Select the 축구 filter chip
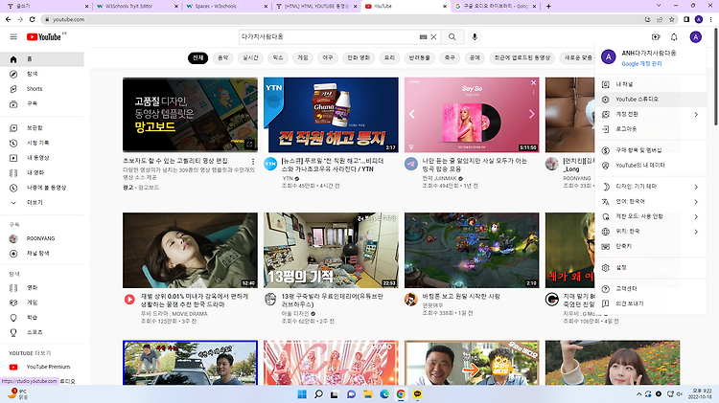 pos(450,57)
